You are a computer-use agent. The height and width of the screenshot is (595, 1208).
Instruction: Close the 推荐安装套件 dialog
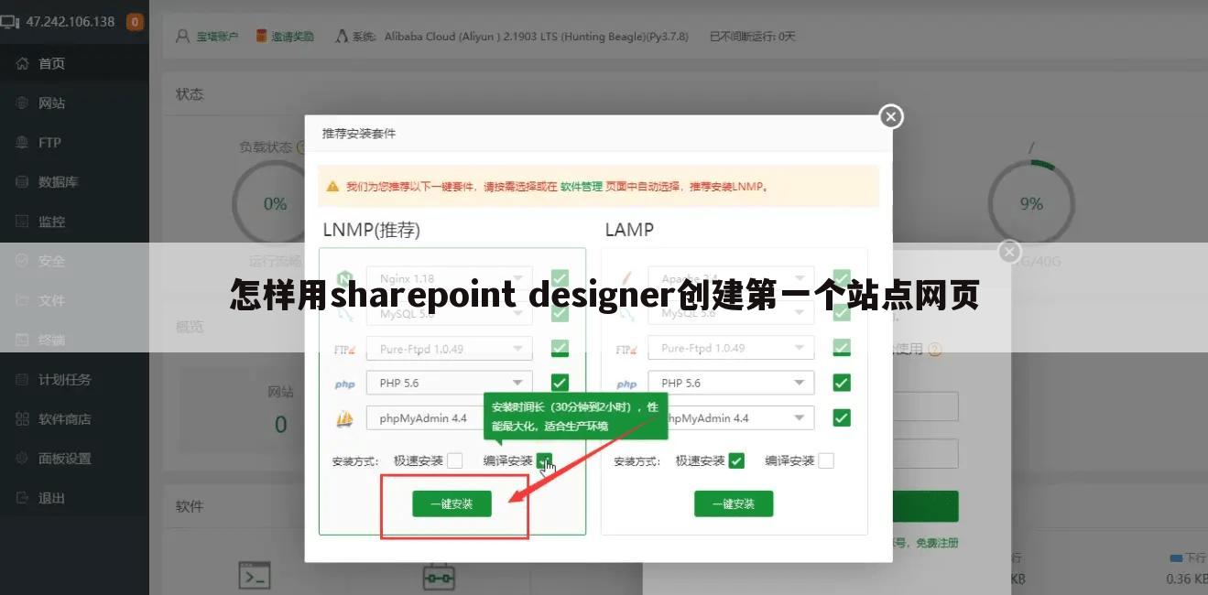[891, 116]
